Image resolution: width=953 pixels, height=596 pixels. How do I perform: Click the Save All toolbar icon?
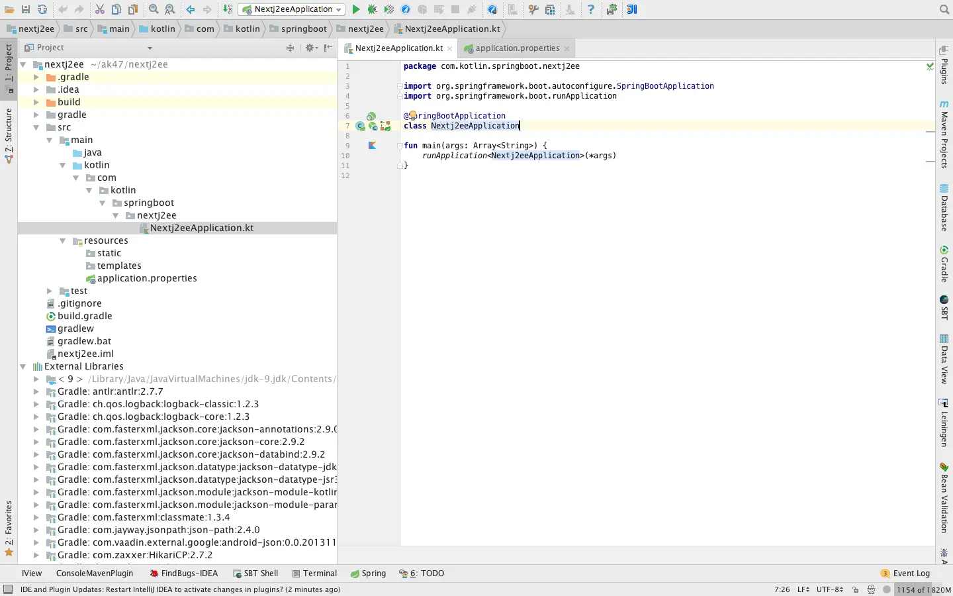pyautogui.click(x=26, y=9)
